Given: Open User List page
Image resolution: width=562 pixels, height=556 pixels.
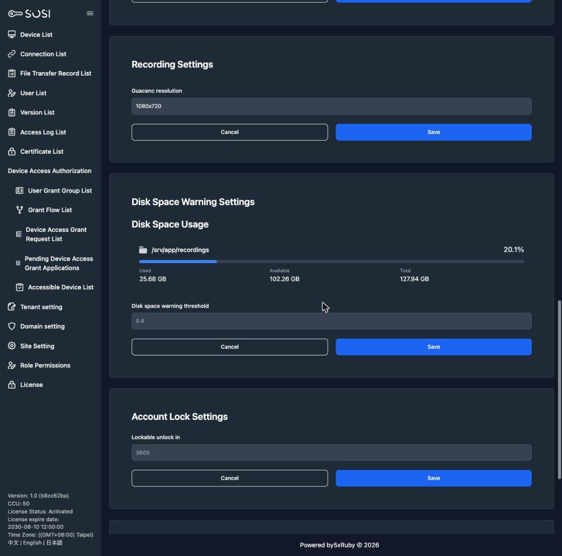Looking at the screenshot, I should (x=33, y=93).
